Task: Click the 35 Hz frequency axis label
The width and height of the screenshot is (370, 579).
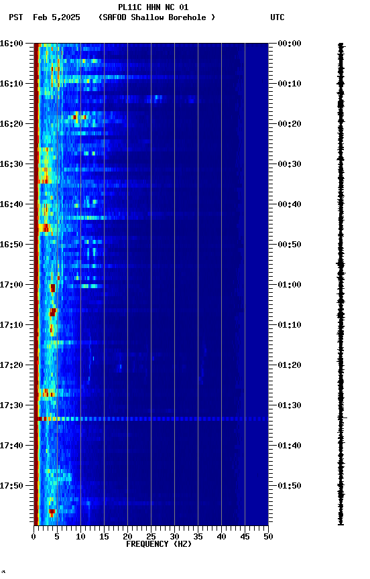Action: (198, 537)
